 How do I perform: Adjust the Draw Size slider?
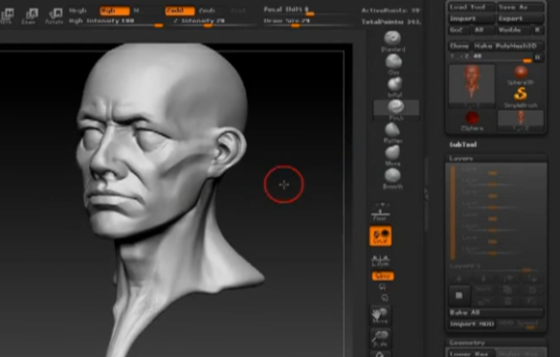(307, 21)
